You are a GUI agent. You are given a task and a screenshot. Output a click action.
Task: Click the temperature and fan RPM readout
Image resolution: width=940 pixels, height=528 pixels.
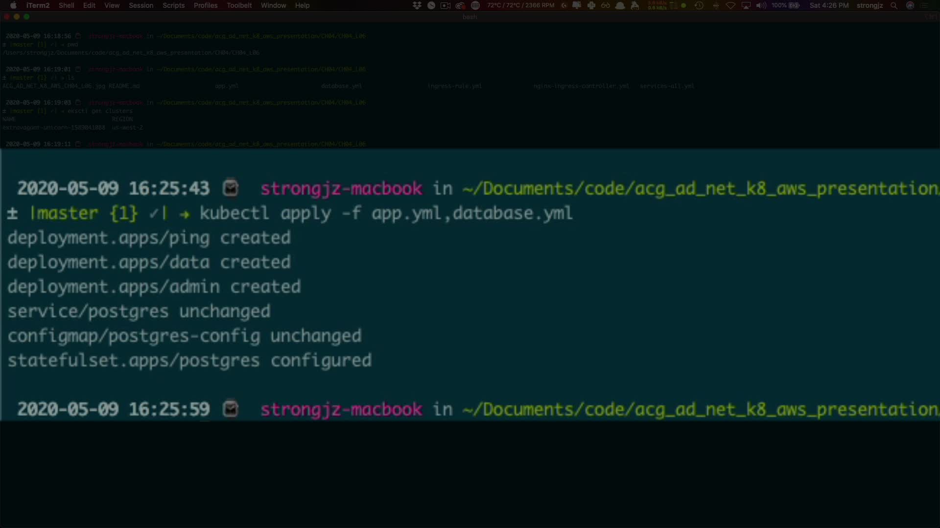[520, 5]
